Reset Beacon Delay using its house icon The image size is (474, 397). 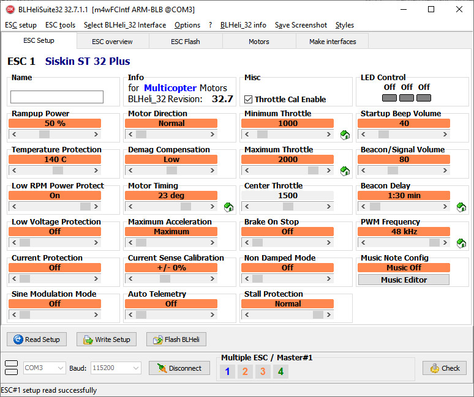[461, 207]
